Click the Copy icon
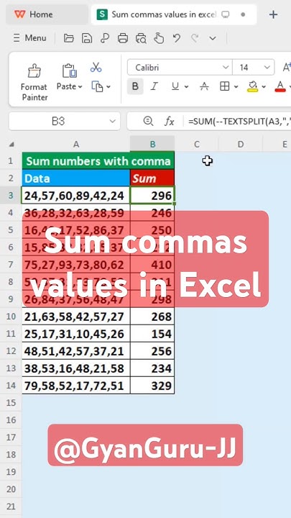Screen dimensions: 291x518 [x=97, y=87]
